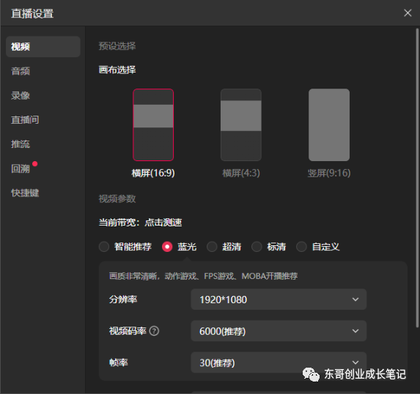Choose the 横屏(16:9) canvas thumbnail
Viewport: 420px width, 394px height.
tap(153, 124)
